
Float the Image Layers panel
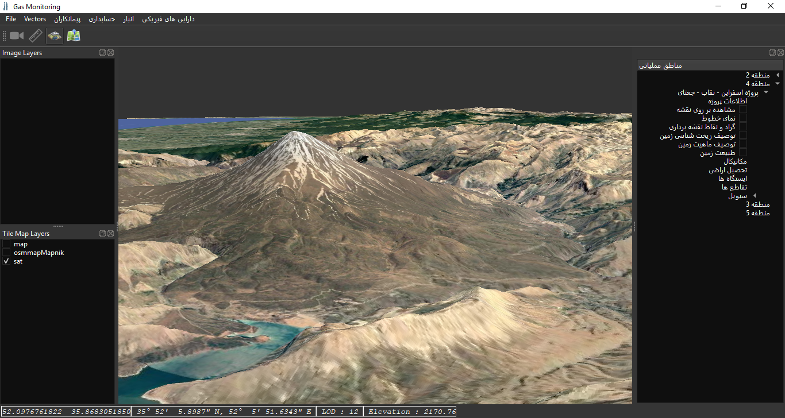(102, 53)
